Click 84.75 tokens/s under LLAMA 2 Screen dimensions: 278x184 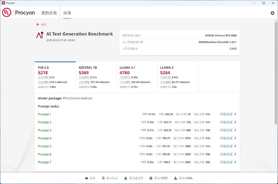coord(181,82)
